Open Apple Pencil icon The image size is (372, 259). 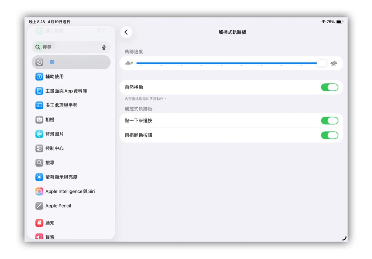pos(39,206)
